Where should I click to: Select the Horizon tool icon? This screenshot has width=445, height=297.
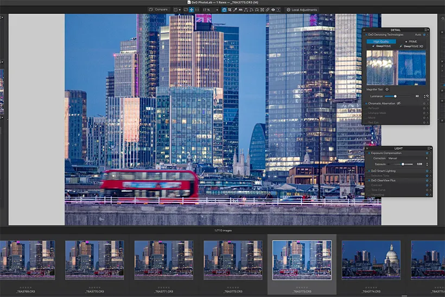tap(240, 10)
